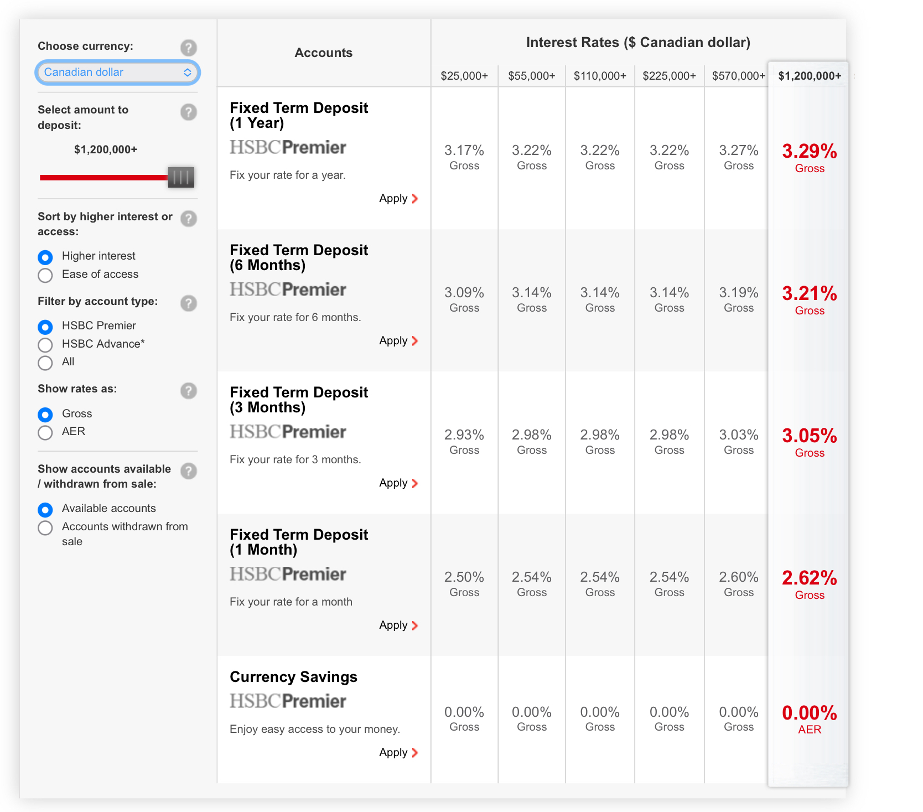Select Higher interest sort option
Image resolution: width=923 pixels, height=812 pixels.
[x=45, y=257]
